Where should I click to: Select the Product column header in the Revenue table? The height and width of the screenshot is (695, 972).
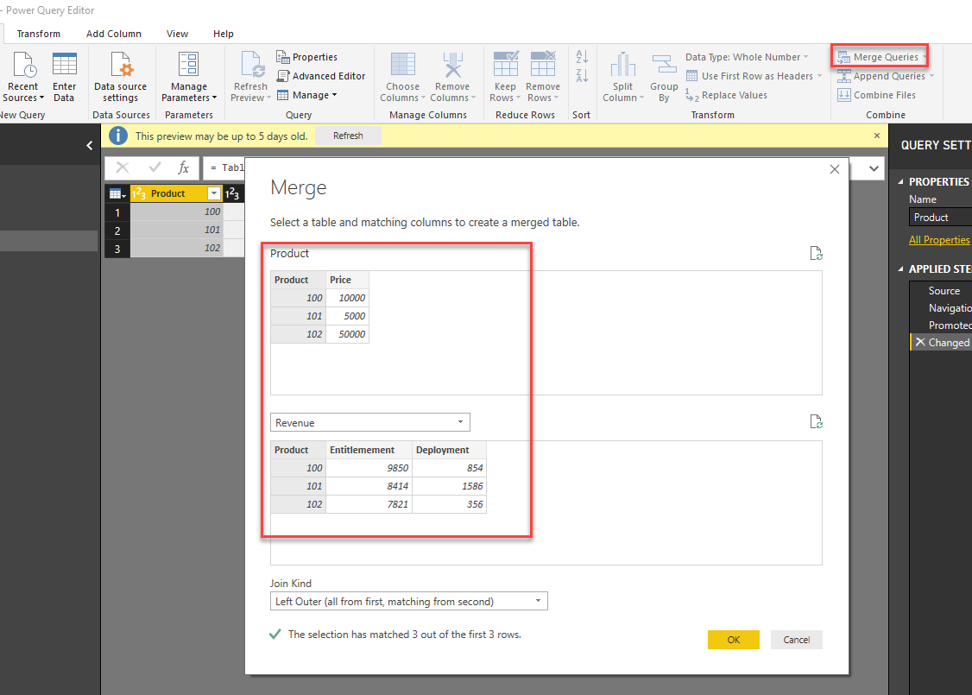pos(298,450)
